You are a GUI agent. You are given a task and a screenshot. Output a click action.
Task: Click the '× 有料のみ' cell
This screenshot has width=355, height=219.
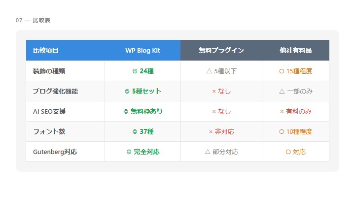295,111
